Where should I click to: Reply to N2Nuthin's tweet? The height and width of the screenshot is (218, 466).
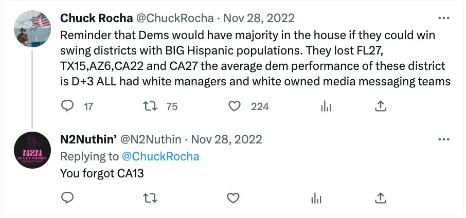point(68,197)
